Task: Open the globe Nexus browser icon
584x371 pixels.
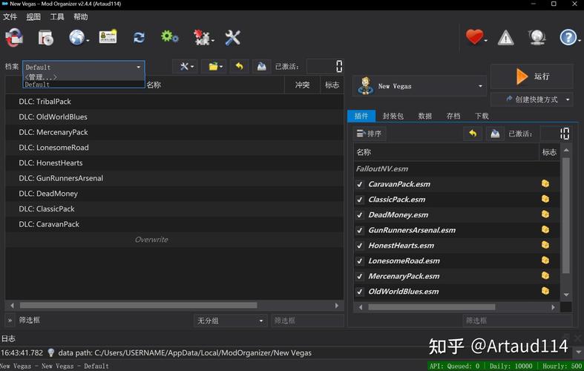Action: pyautogui.click(x=77, y=37)
